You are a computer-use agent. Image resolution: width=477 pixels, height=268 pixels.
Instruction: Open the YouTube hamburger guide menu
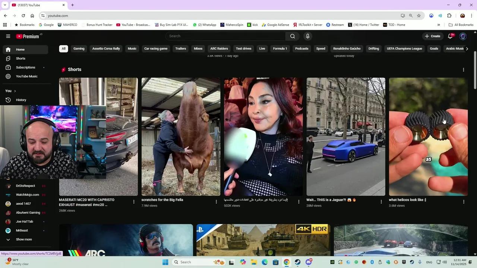click(8, 36)
